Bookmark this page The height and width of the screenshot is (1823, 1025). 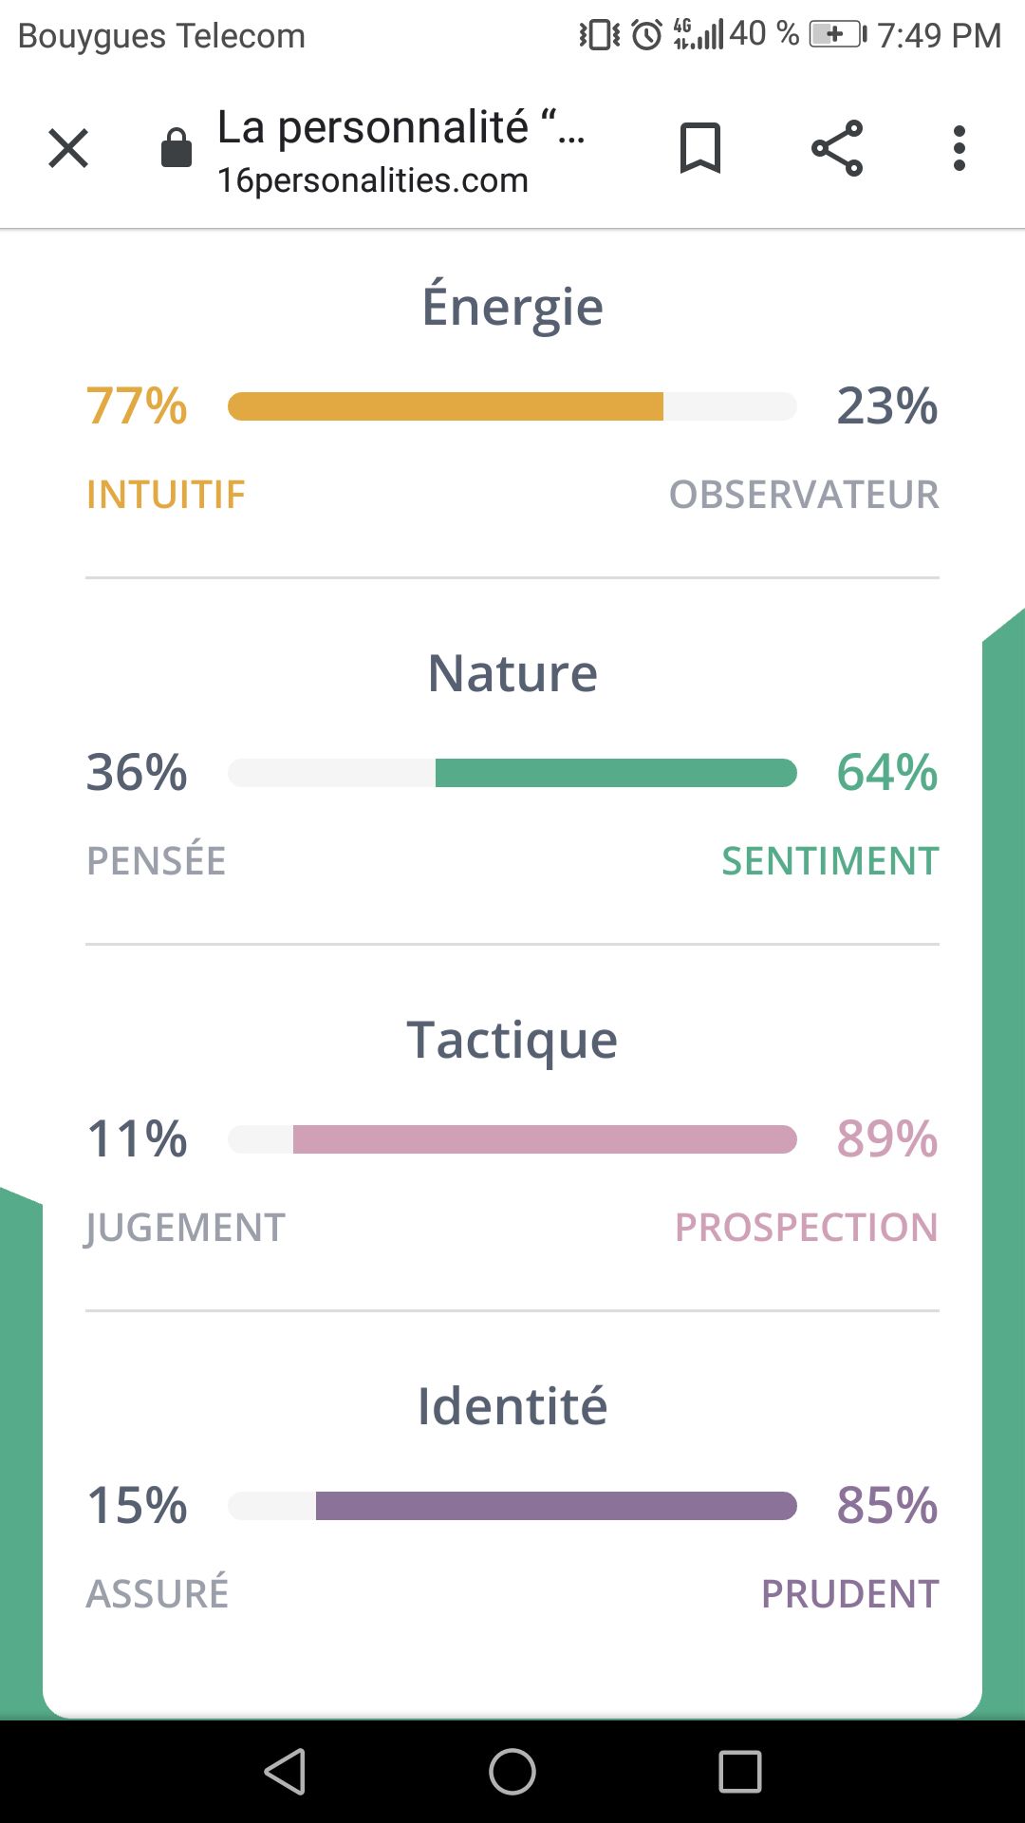700,148
